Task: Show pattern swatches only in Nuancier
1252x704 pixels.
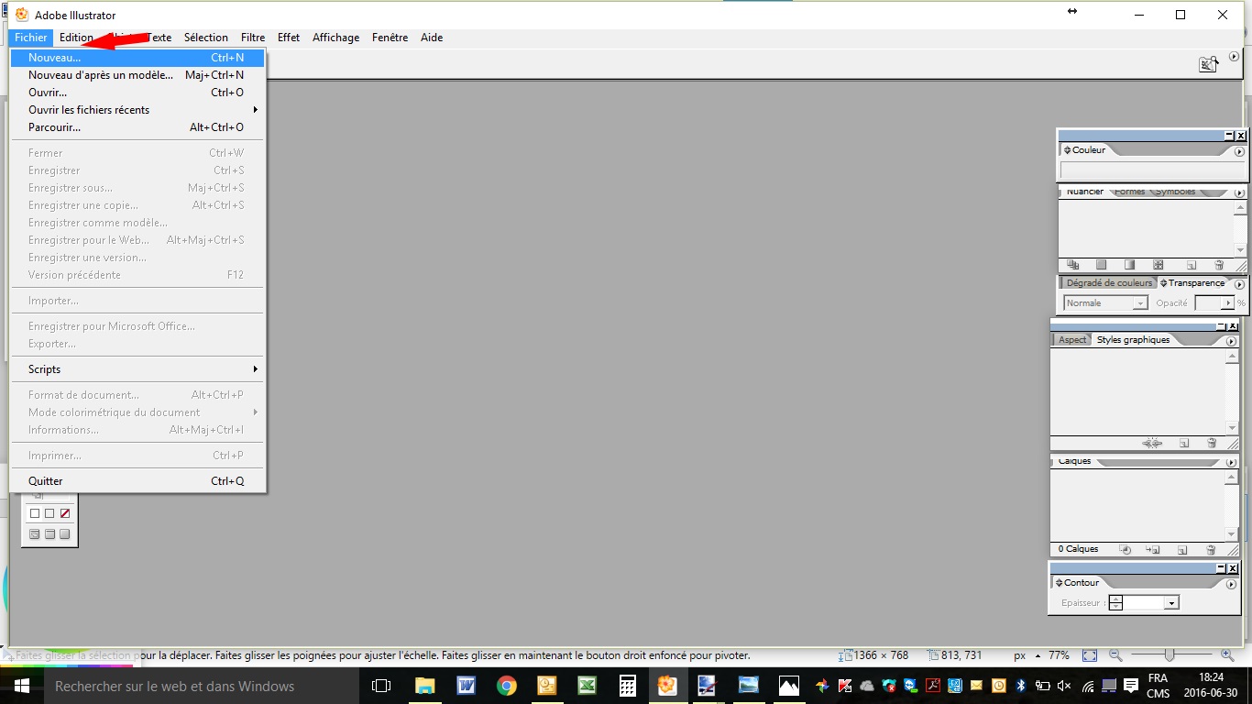Action: coord(1158,265)
